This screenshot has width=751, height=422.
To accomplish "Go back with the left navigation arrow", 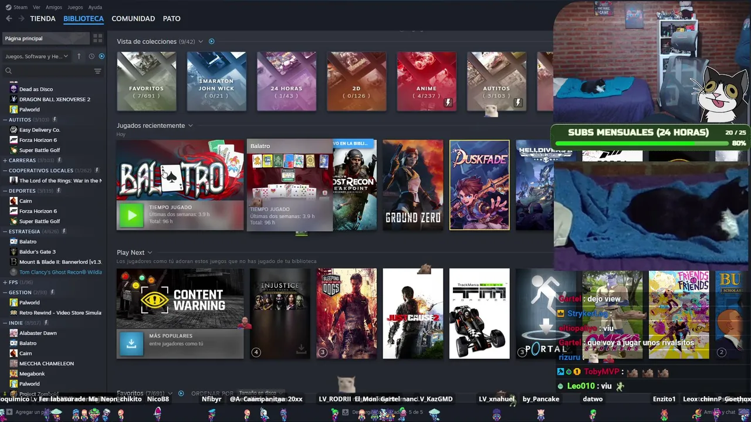I will tap(9, 19).
